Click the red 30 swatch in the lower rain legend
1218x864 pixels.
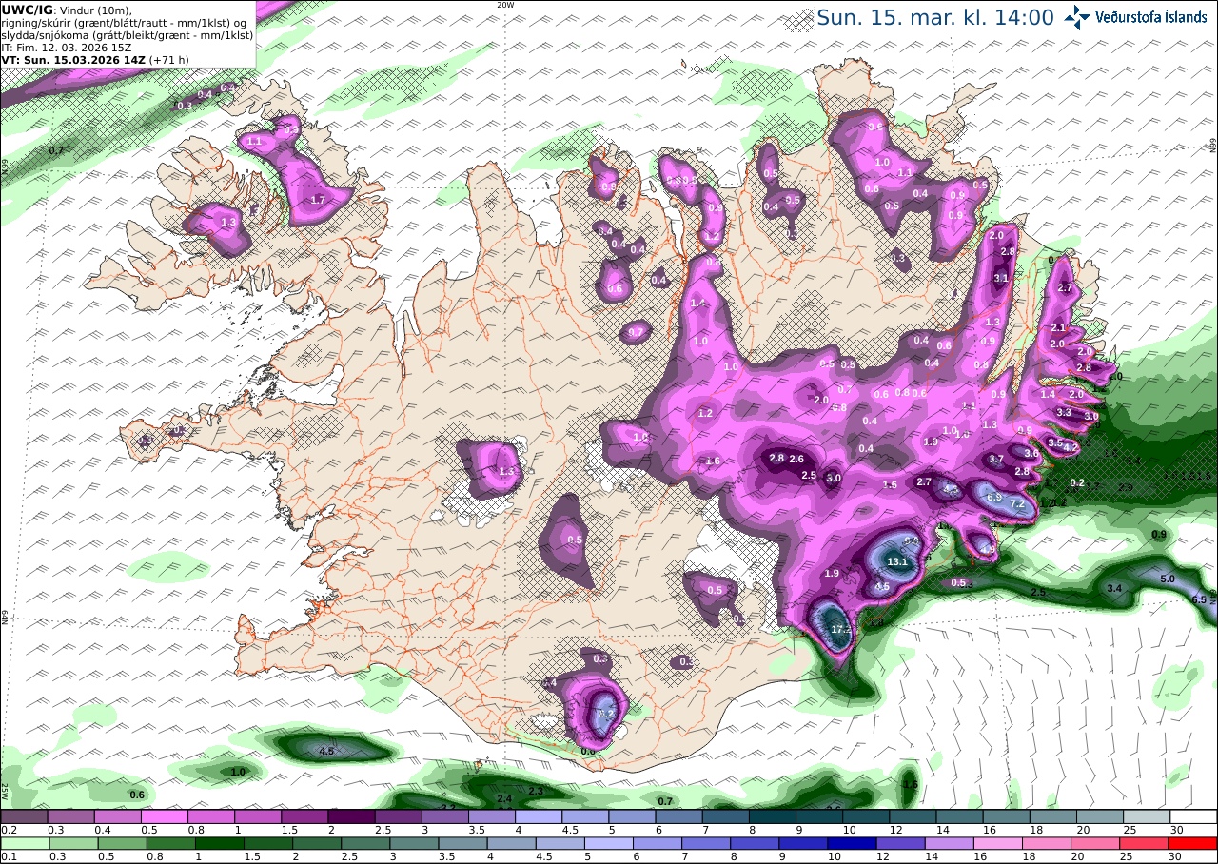tap(1193, 843)
